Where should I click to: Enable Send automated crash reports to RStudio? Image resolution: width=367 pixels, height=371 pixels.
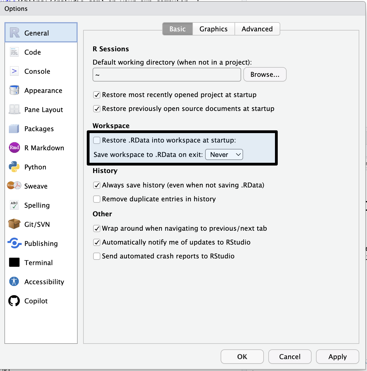pos(96,256)
